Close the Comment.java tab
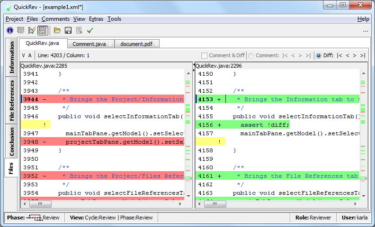 (110, 44)
